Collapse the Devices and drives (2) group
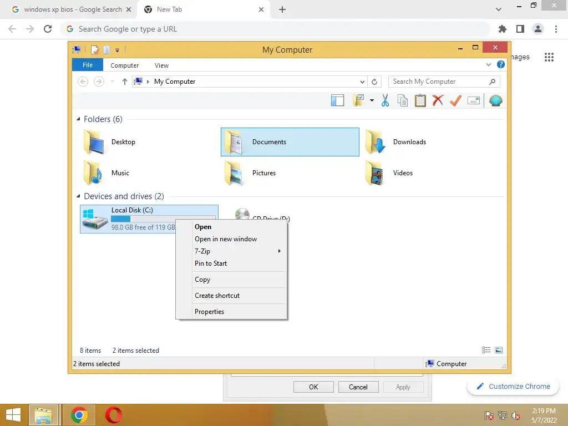The width and height of the screenshot is (568, 426). point(78,196)
